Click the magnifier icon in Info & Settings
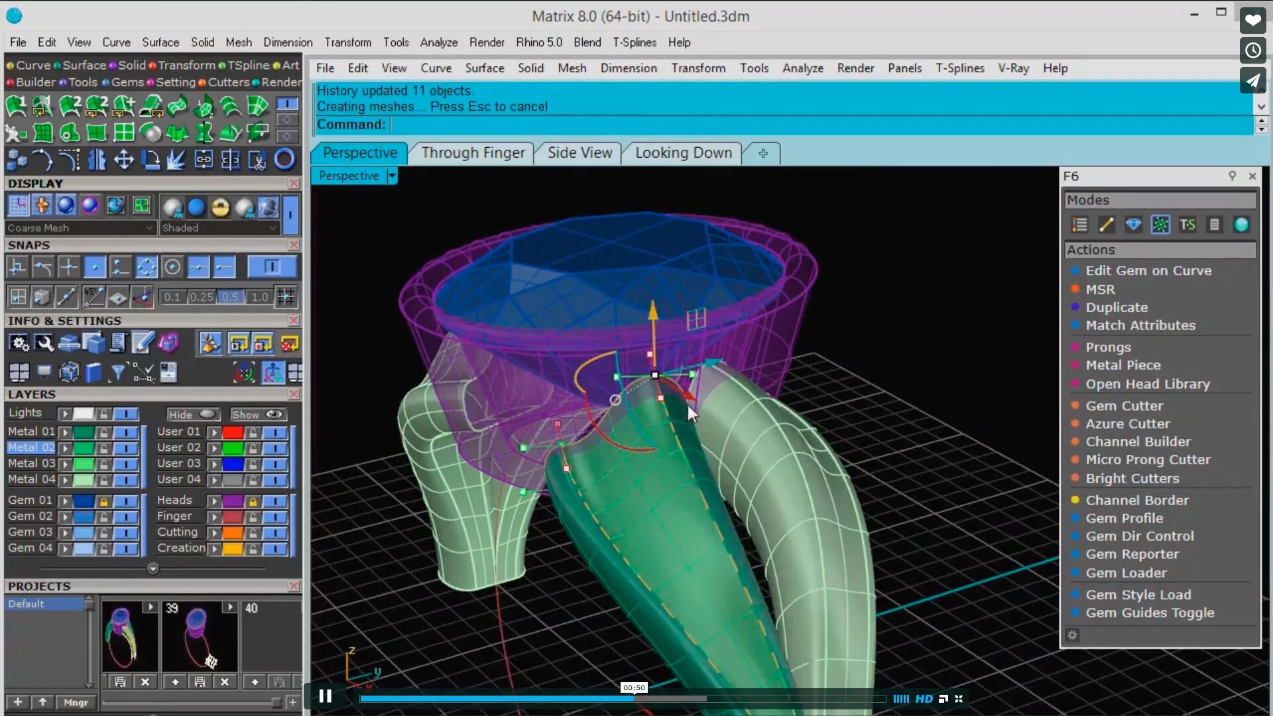 tap(44, 343)
